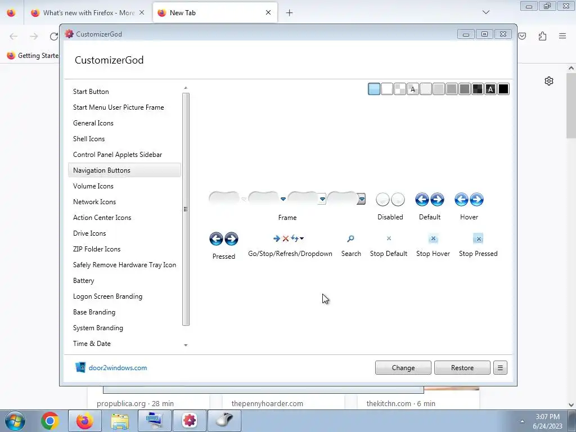Open Firefox extensions puzzle icon
Screen dimensions: 576x432
[x=543, y=36]
